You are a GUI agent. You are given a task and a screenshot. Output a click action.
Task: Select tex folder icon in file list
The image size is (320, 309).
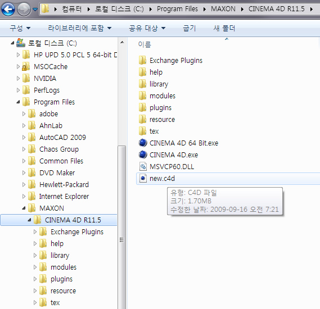click(142, 131)
